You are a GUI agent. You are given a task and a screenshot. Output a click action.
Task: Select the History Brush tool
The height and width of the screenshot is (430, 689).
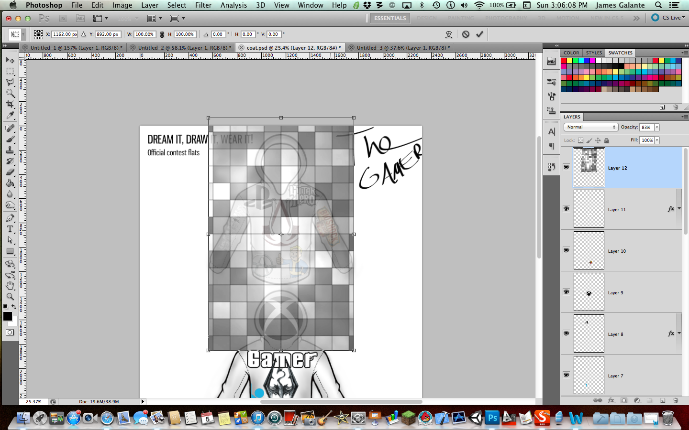coord(10,161)
